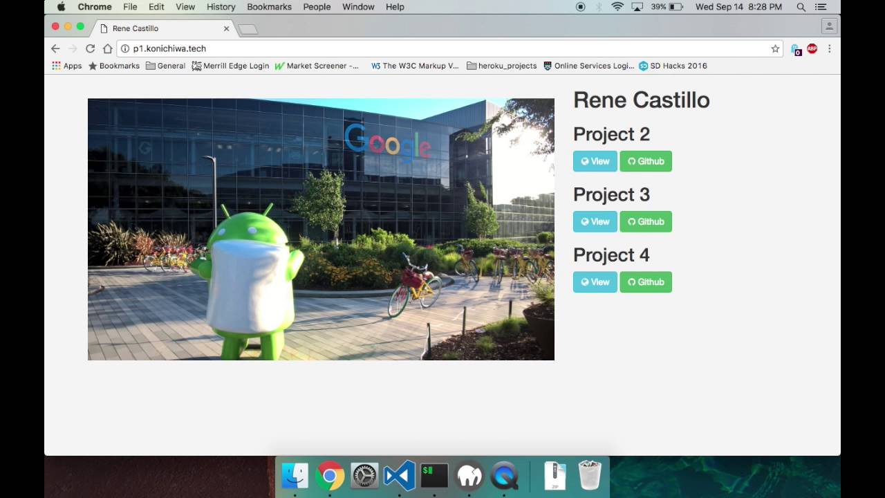The image size is (885, 498).
Task: Open the History menu
Action: coord(221,7)
